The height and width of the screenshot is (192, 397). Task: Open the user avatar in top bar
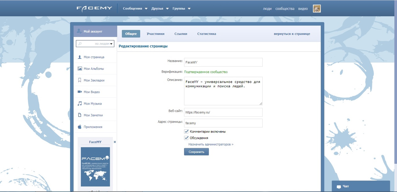click(x=317, y=9)
